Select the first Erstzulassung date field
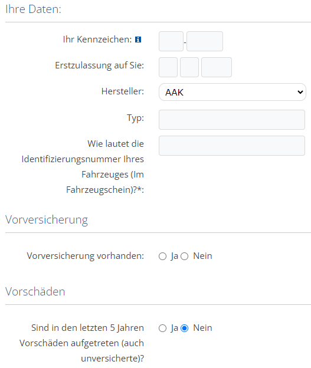Image resolution: width=311 pixels, height=368 pixels. 168,67
